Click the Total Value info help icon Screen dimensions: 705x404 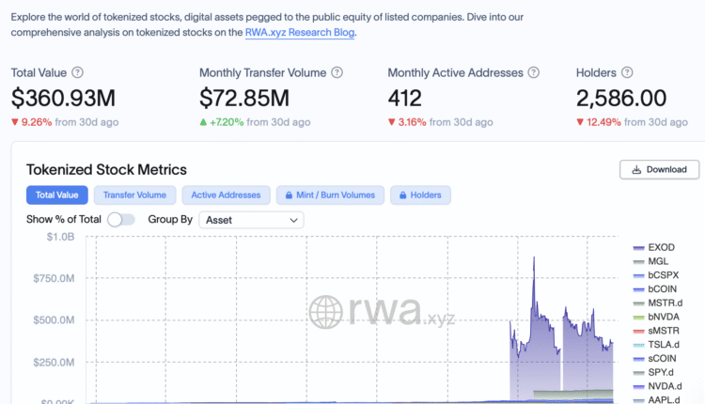click(x=77, y=72)
